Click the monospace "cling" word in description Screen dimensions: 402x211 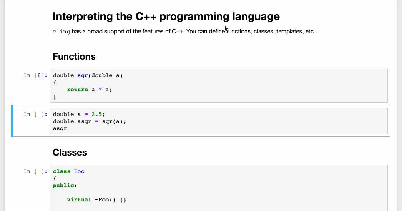[61, 32]
